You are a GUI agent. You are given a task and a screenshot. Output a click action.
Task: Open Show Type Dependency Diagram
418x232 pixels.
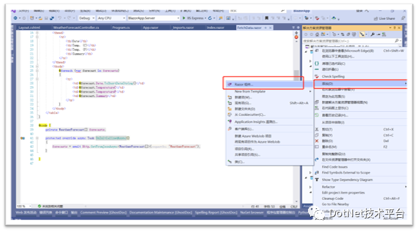coord(360,180)
